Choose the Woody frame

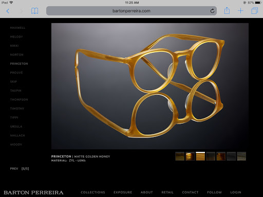point(16,145)
